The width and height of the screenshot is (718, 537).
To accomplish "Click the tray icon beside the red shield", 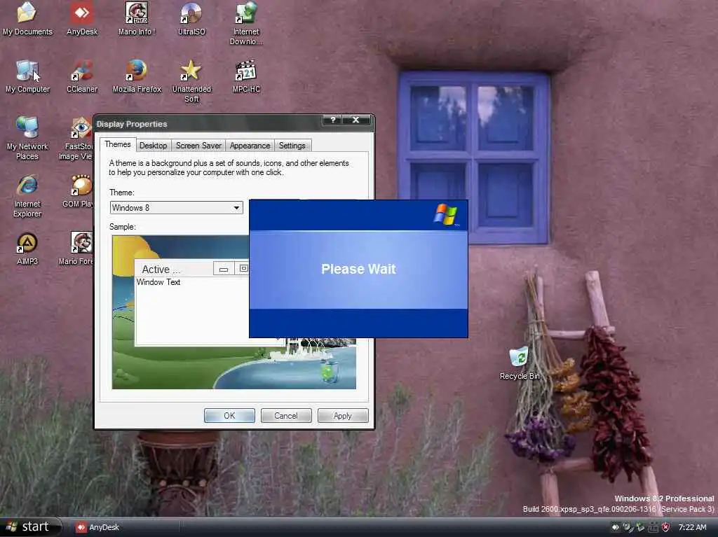I will pyautogui.click(x=653, y=527).
